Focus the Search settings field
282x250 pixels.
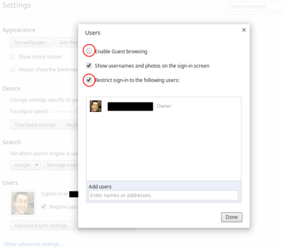point(255,6)
